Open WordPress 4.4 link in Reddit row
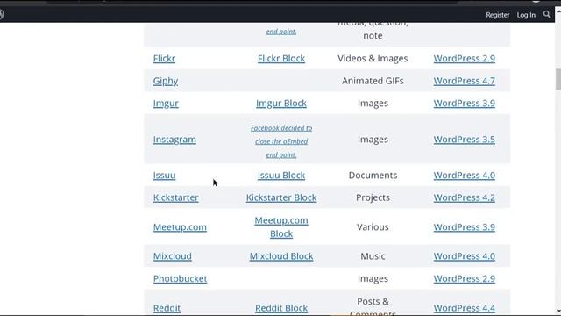This screenshot has width=561, height=316. click(x=465, y=308)
